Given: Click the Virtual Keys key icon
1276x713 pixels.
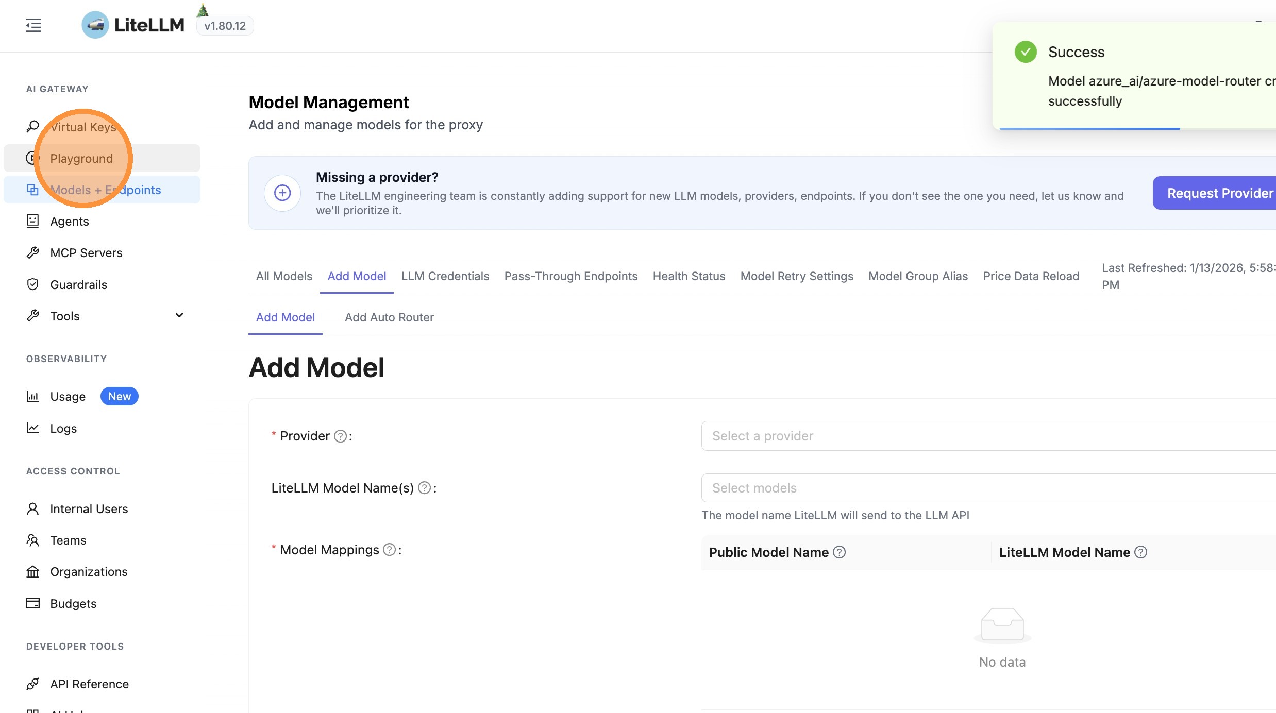Looking at the screenshot, I should click(32, 126).
